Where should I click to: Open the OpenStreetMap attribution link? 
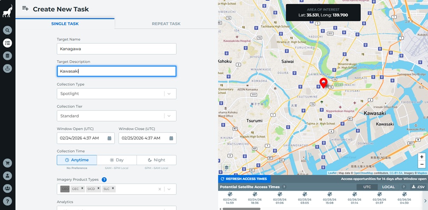tap(363, 173)
